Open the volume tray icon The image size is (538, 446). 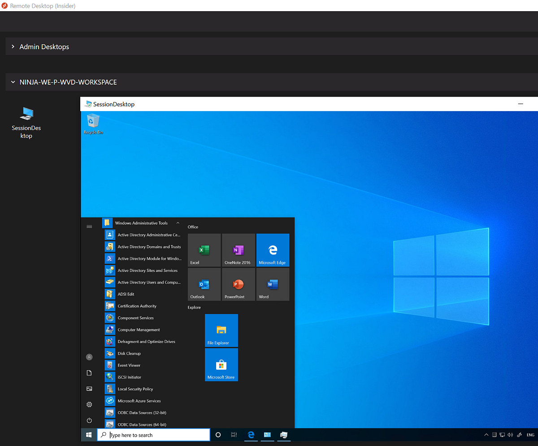point(510,435)
